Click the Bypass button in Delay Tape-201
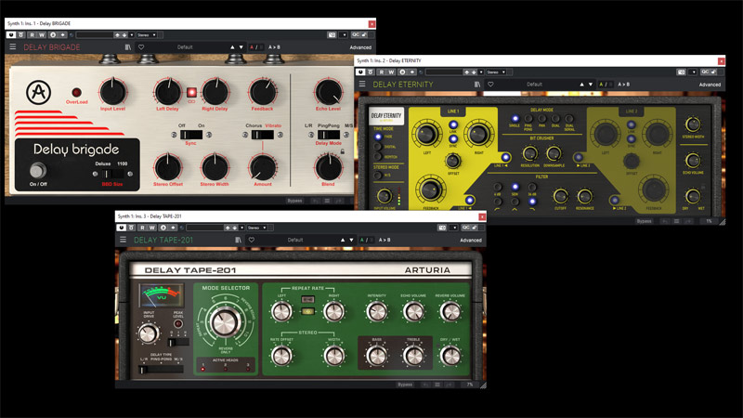Screen dimensions: 743x418 tap(405, 384)
